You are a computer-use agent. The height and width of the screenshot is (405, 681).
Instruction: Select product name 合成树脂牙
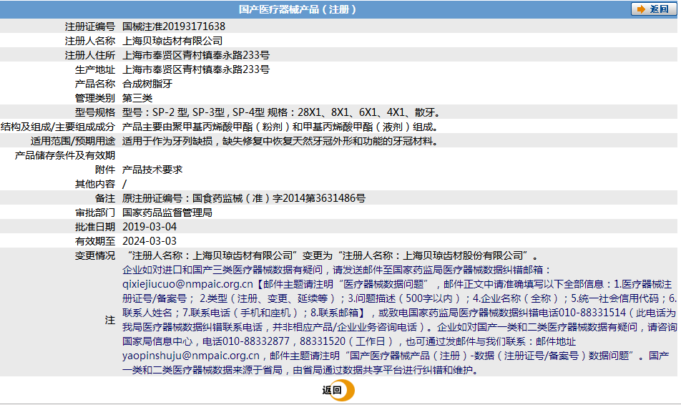point(147,84)
